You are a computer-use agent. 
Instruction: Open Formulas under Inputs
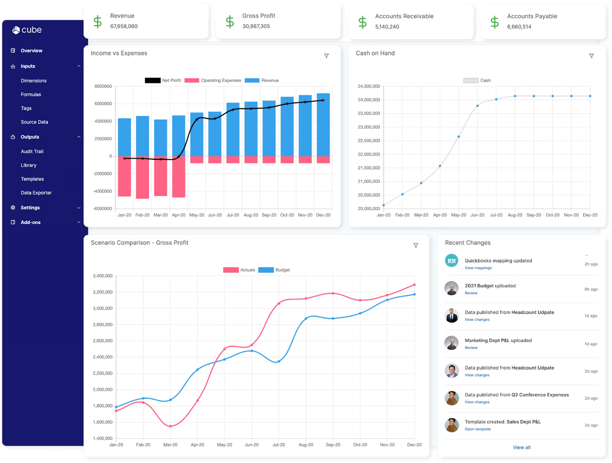(31, 95)
